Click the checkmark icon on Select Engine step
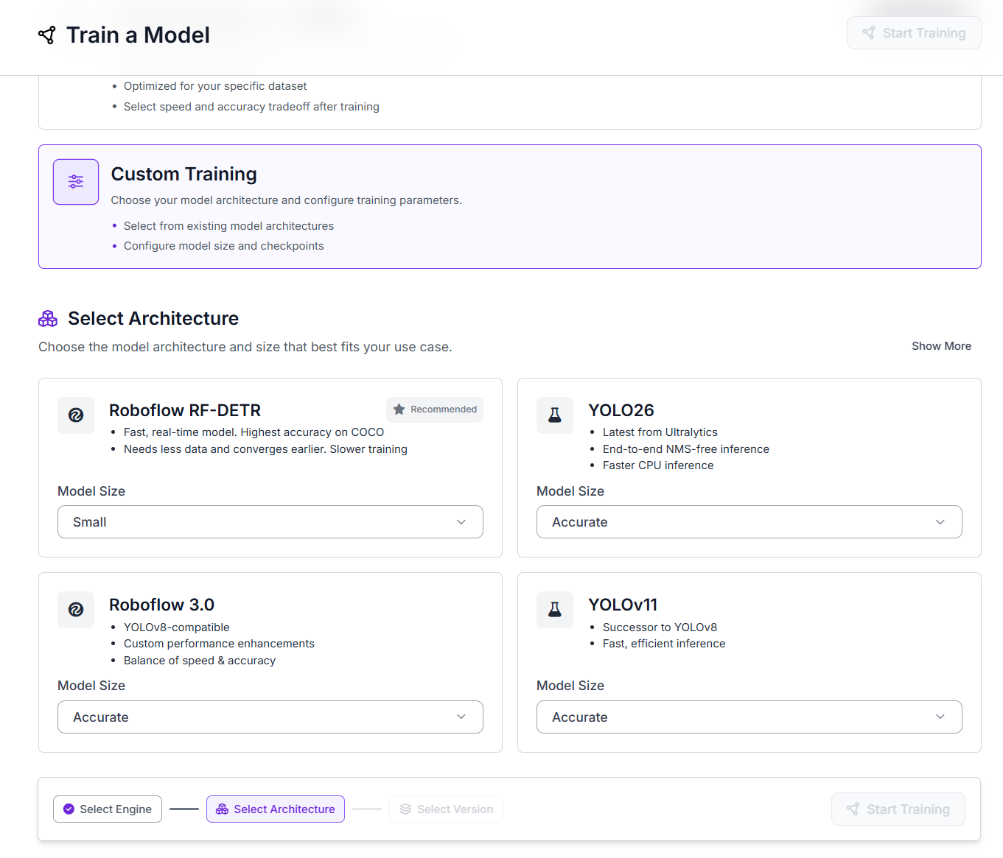This screenshot has height=858, width=1003. tap(69, 809)
